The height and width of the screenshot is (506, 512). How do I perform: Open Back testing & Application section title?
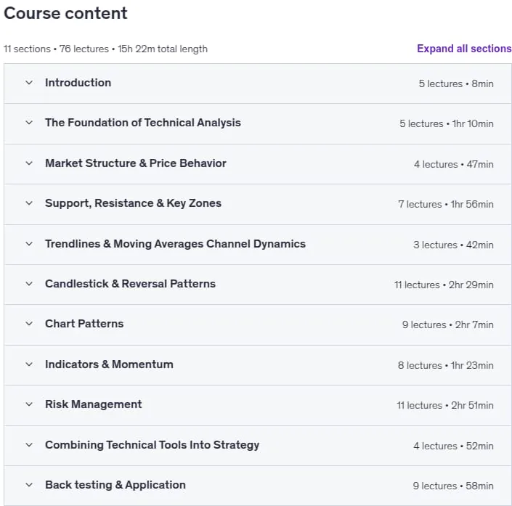pos(115,485)
